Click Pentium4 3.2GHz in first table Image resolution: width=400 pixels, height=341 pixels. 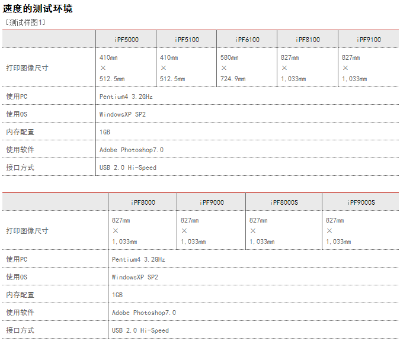126,97
